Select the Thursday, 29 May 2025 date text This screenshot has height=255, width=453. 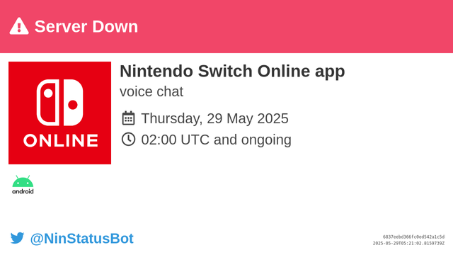pyautogui.click(x=214, y=118)
